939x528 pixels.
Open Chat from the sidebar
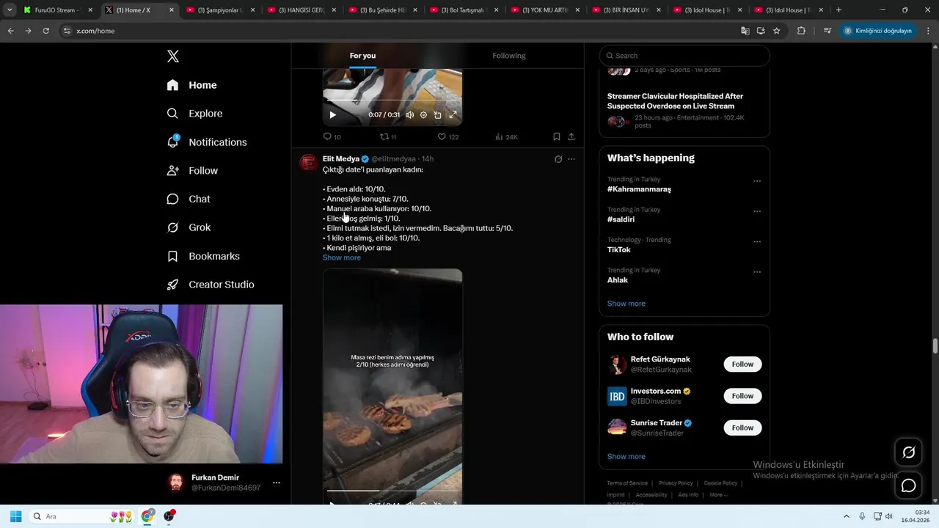(189, 199)
